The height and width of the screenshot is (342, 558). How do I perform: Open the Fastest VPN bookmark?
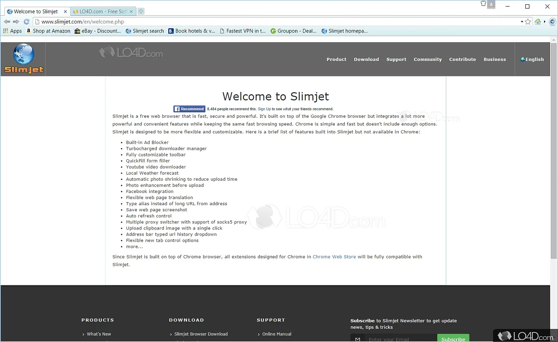point(243,31)
